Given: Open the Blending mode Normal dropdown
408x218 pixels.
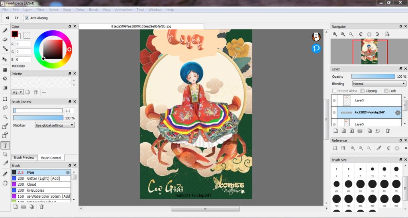Looking at the screenshot, I should click(379, 84).
